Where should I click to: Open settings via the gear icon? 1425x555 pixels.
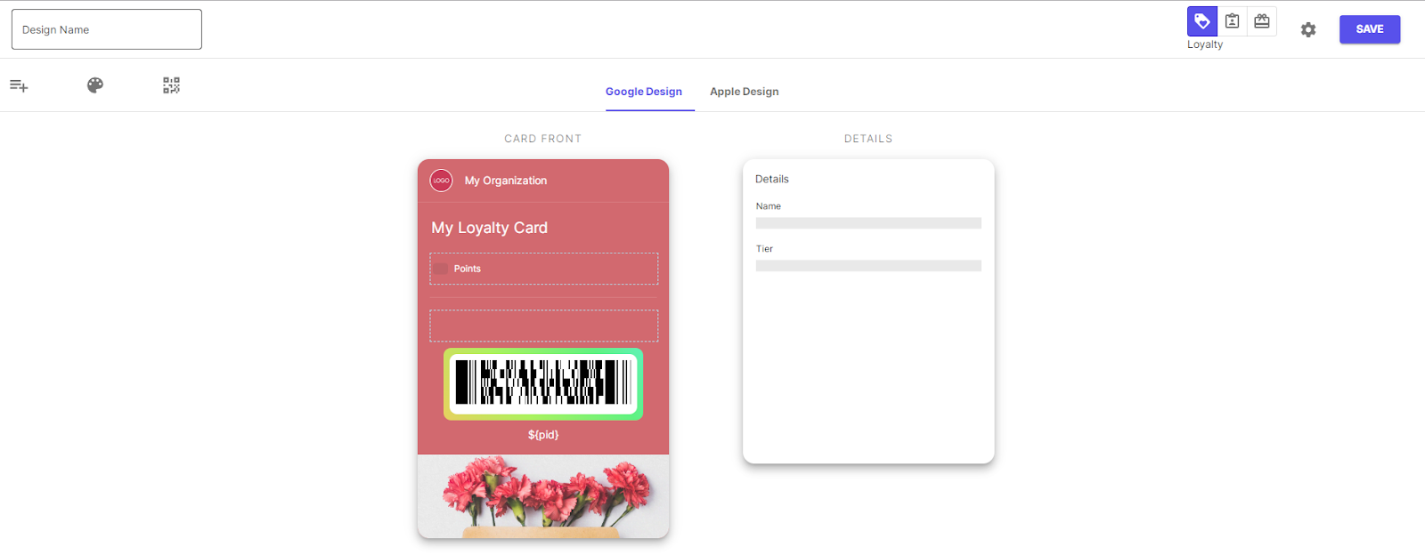(1308, 29)
